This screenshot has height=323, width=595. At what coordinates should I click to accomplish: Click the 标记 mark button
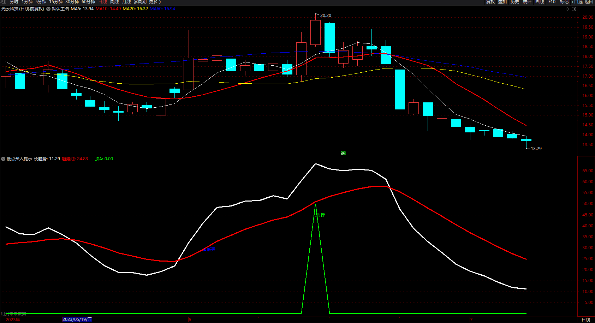coord(564,2)
